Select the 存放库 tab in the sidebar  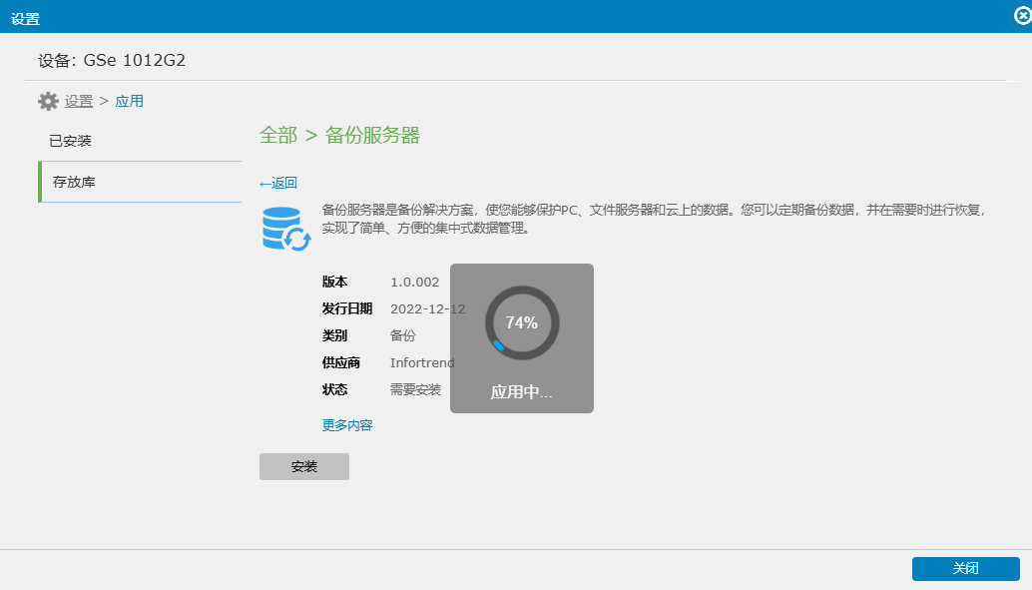tap(75, 182)
